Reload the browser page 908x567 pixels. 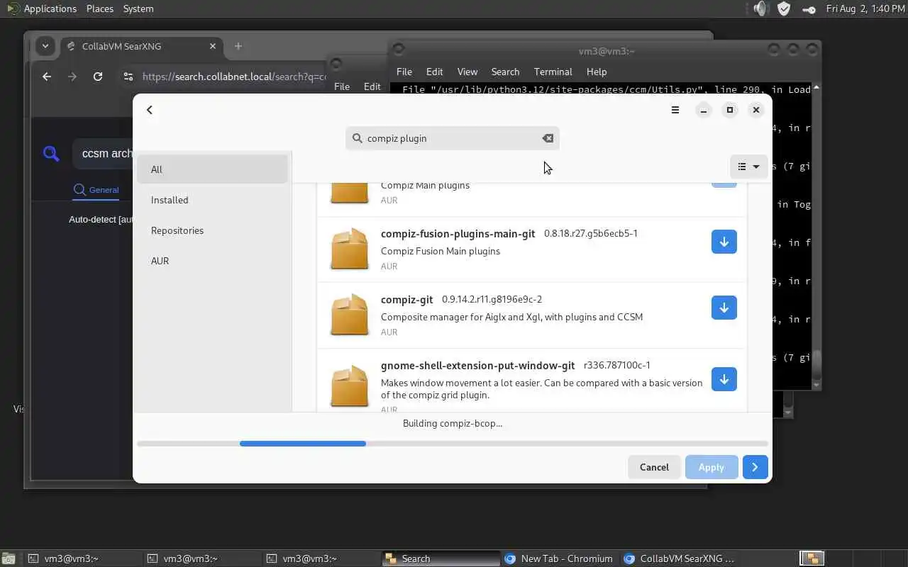coord(98,77)
